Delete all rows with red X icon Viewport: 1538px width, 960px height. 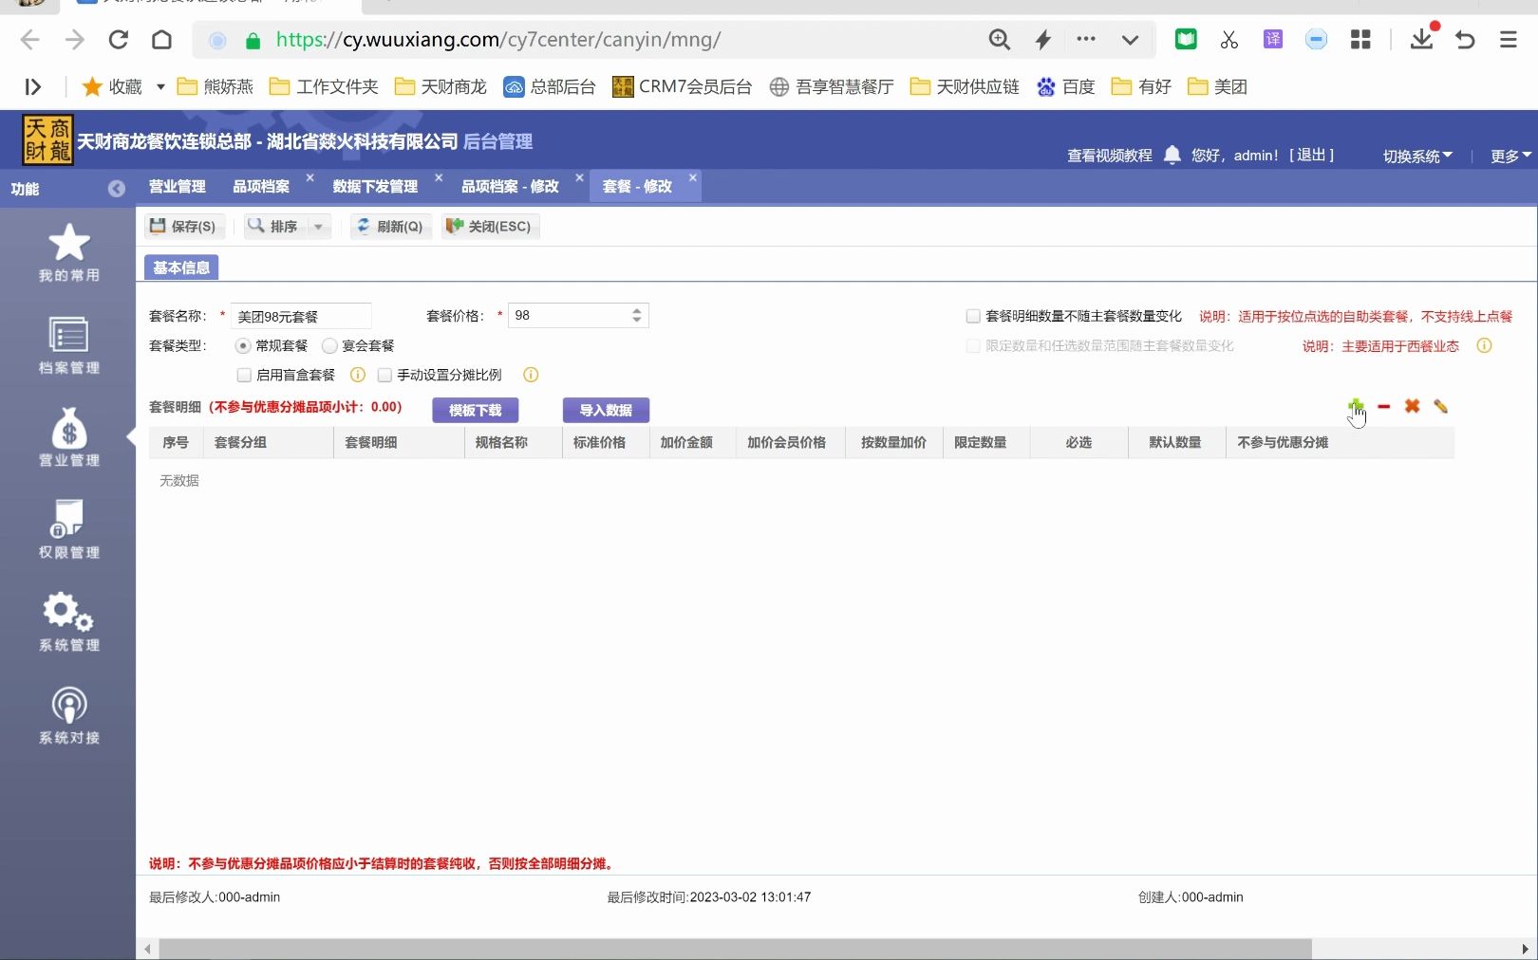click(x=1413, y=406)
